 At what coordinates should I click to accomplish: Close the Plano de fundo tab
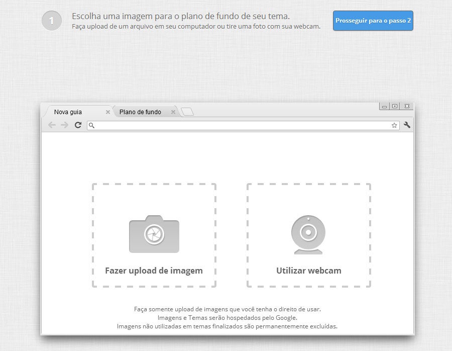pos(173,112)
